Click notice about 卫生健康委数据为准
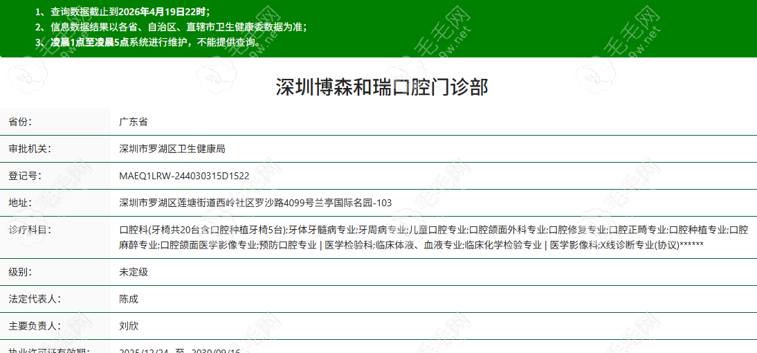The height and width of the screenshot is (353, 757). coord(171,27)
